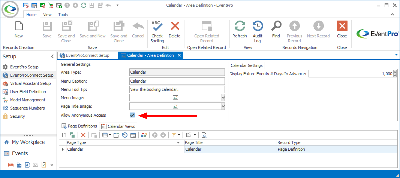Open Virtual Assistant Setup in sidebar
Image resolution: width=400 pixels, height=178 pixels.
[x=30, y=83]
